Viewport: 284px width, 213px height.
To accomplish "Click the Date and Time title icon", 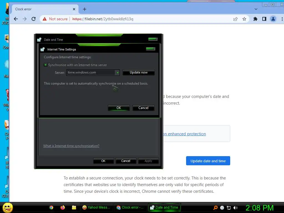I will click(x=39, y=39).
